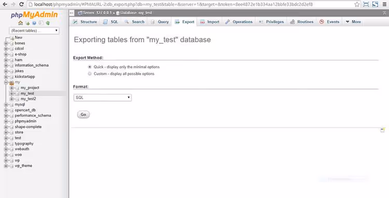Viewport: 389px width, 198px height.
Task: Expand the webauth database node
Action: (x=6, y=149)
